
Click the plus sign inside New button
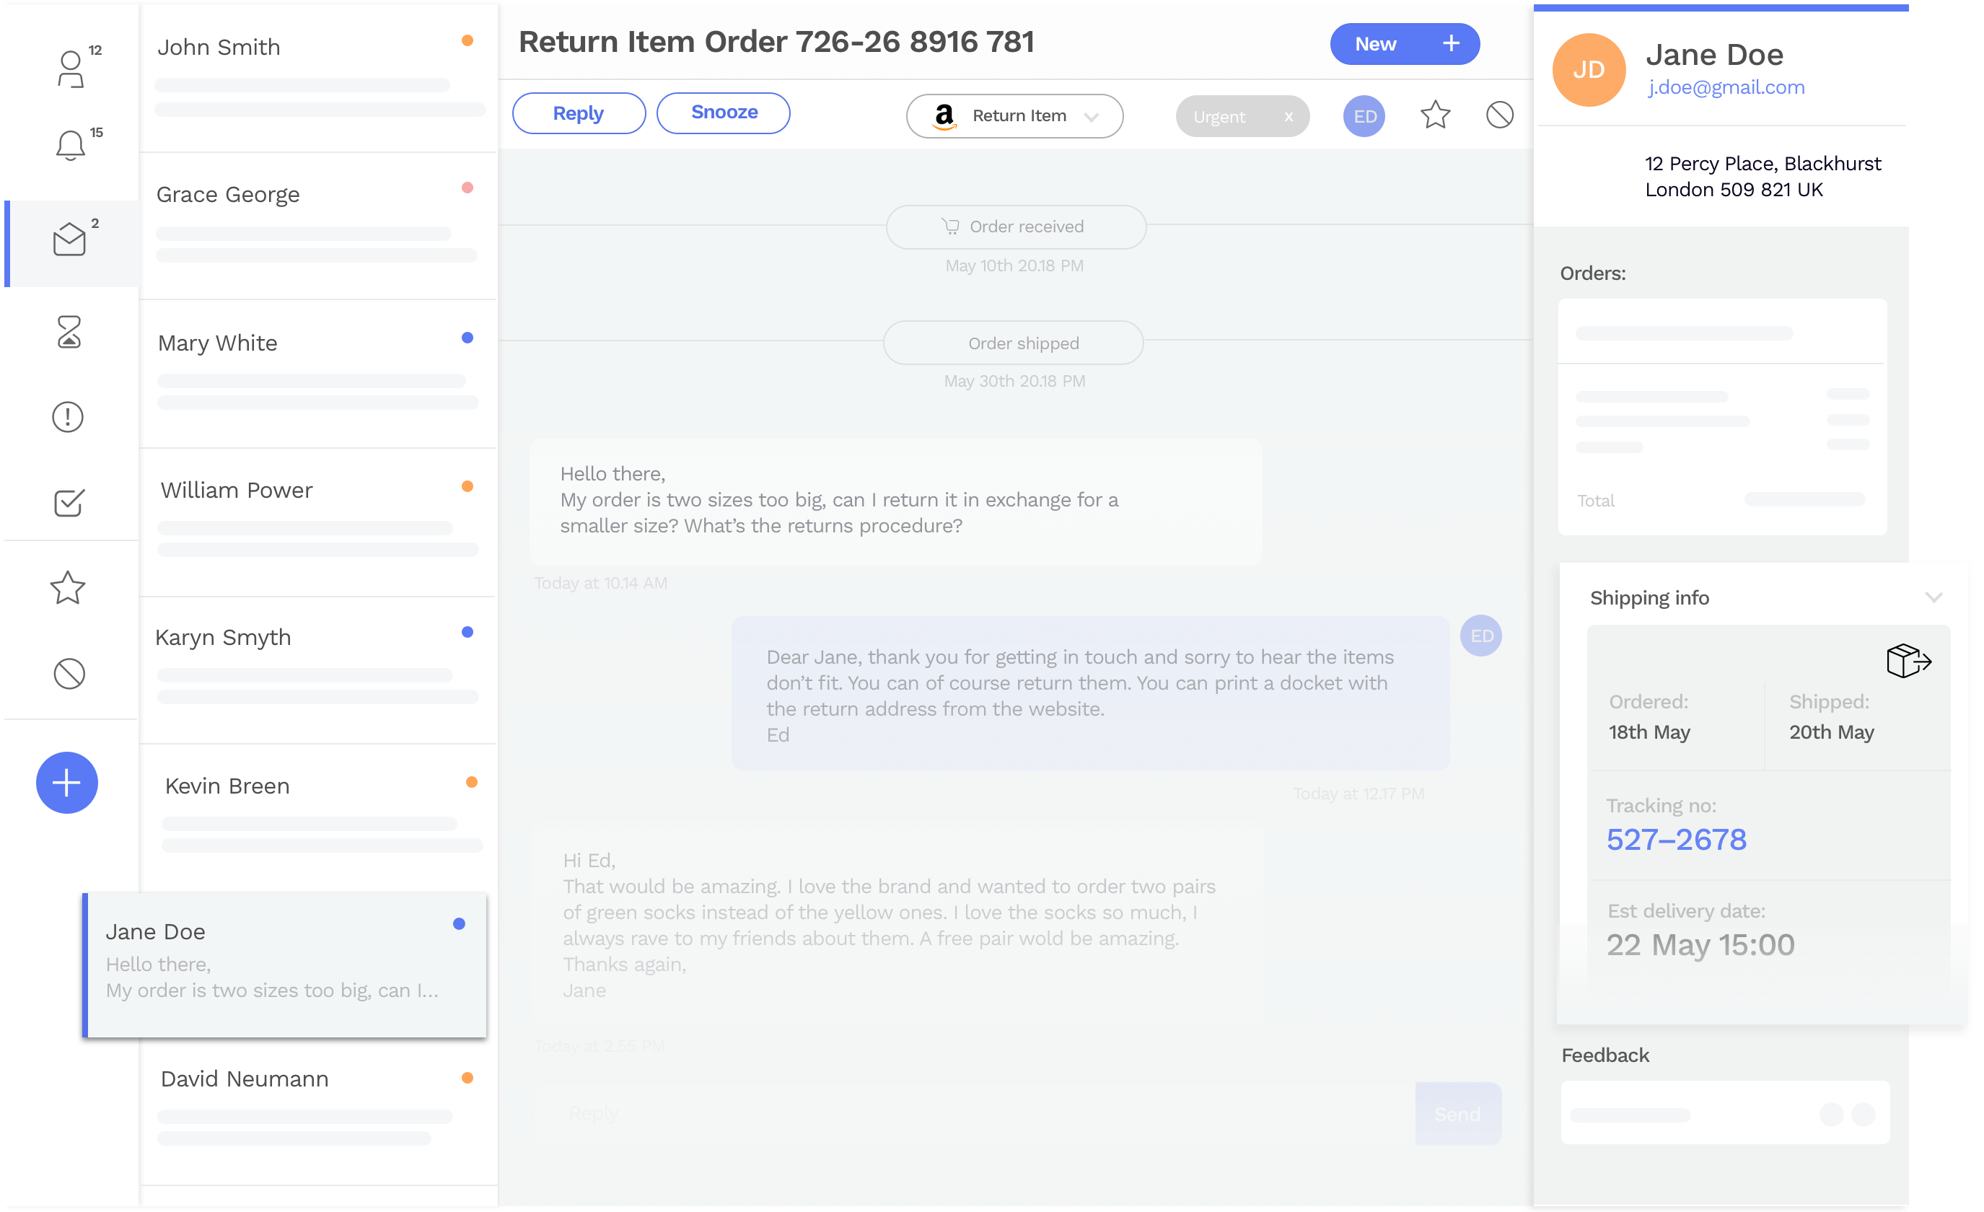tap(1452, 43)
